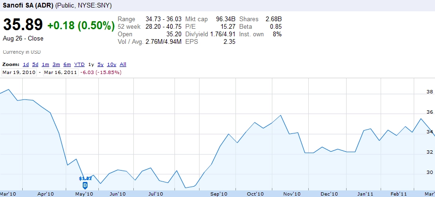Edit the end date field Mar 16, 2011
This screenshot has height=197, width=435.
(60, 73)
